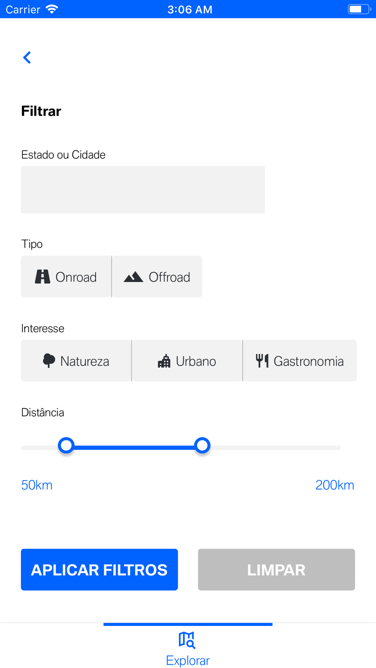The height and width of the screenshot is (668, 376).
Task: Focus the Estado ou Cidade text field
Action: pyautogui.click(x=143, y=190)
